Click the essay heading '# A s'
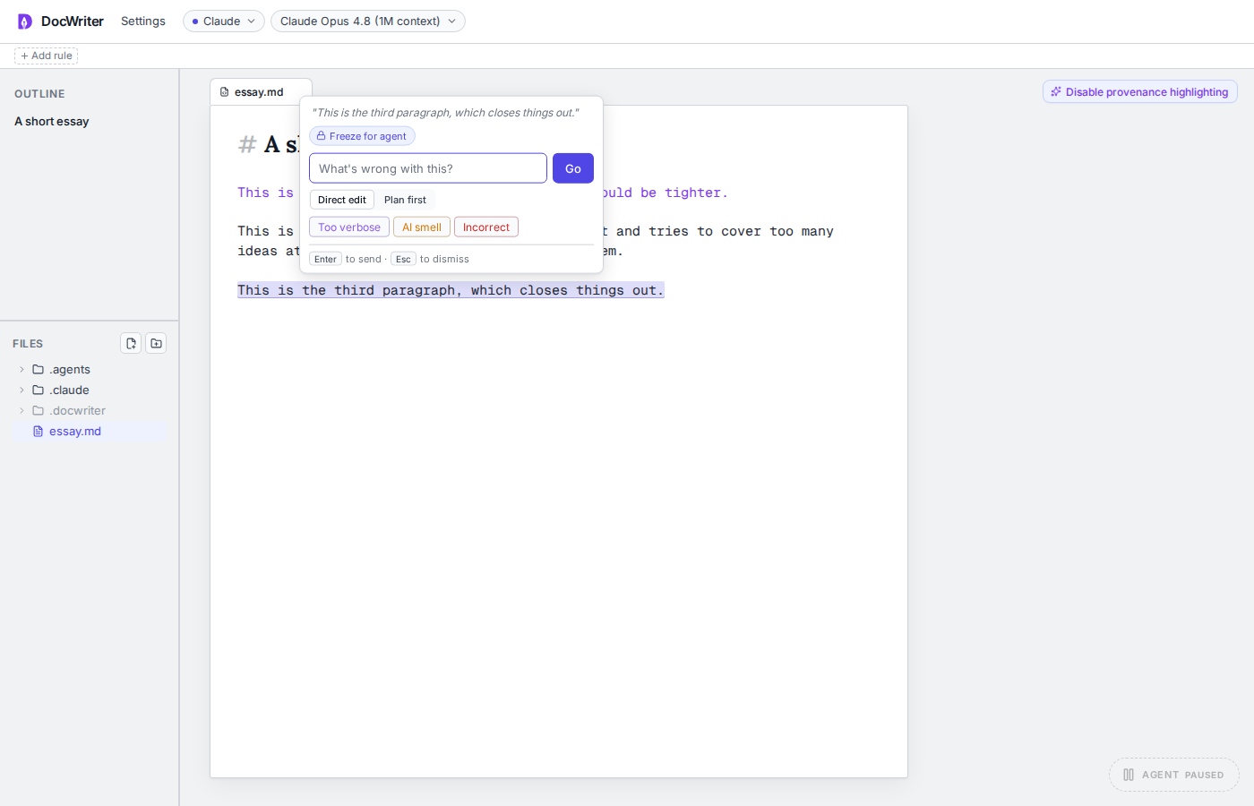 269,144
